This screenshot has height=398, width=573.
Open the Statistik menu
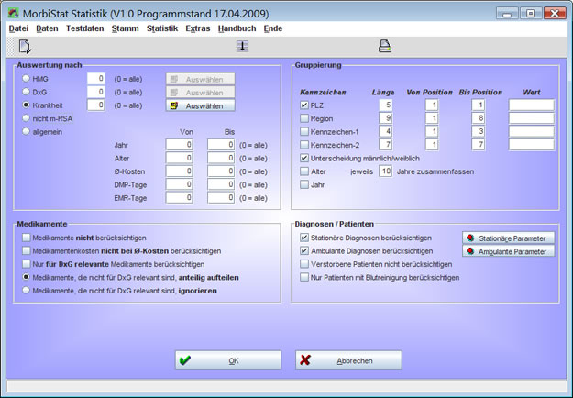point(162,28)
